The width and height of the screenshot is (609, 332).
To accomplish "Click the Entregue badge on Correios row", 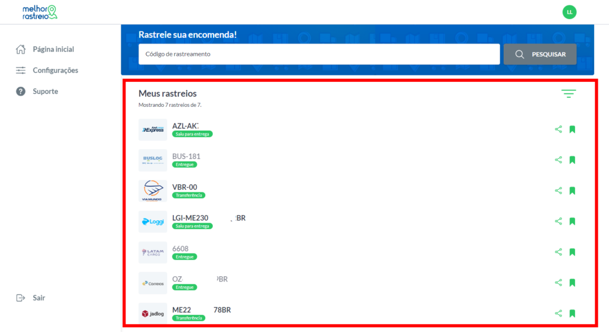I will [184, 287].
